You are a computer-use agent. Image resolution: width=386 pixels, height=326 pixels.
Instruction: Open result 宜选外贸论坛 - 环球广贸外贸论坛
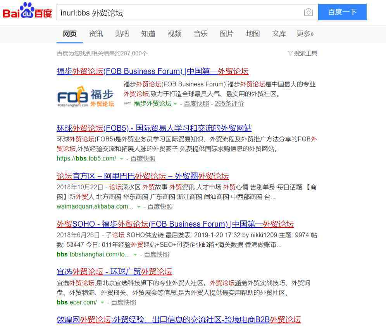pos(114,272)
